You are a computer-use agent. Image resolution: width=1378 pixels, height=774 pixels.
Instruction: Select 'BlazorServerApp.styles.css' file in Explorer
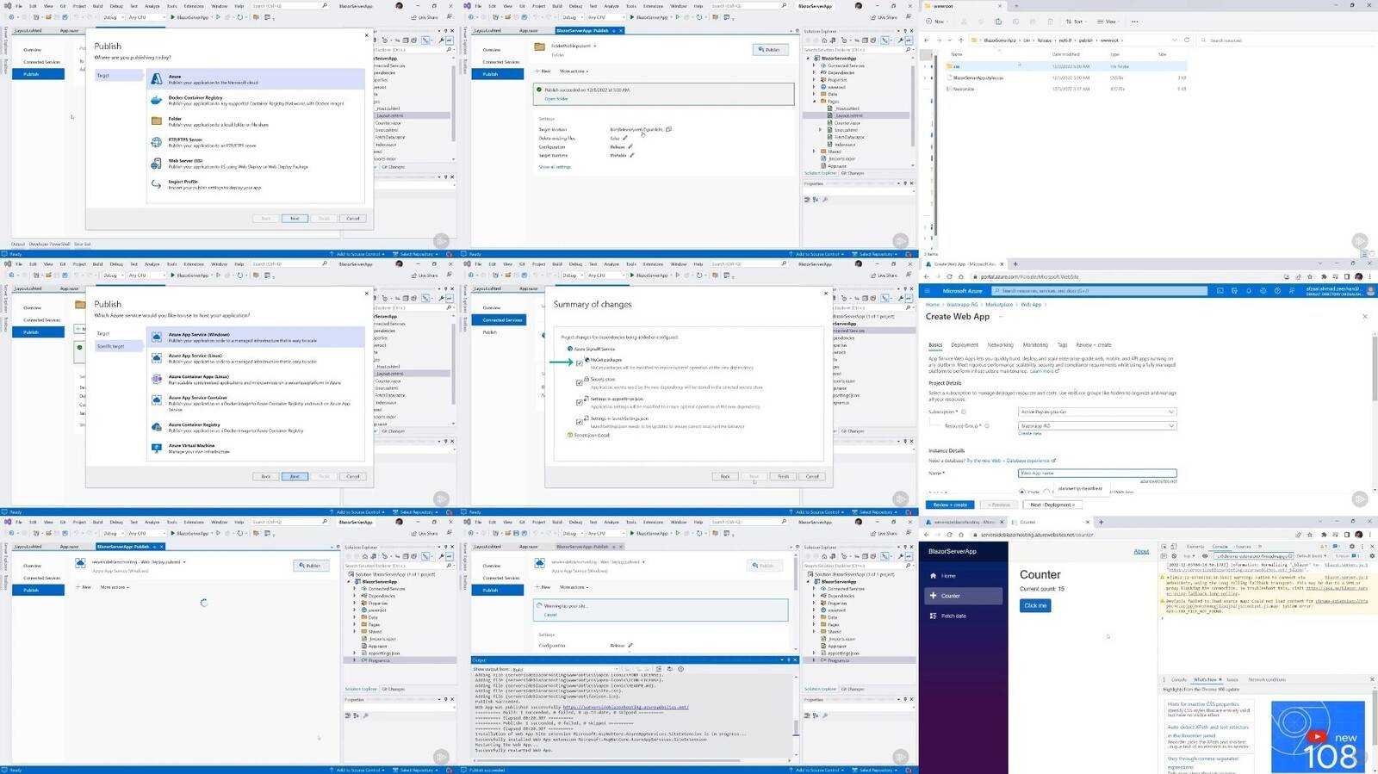pos(1066,77)
